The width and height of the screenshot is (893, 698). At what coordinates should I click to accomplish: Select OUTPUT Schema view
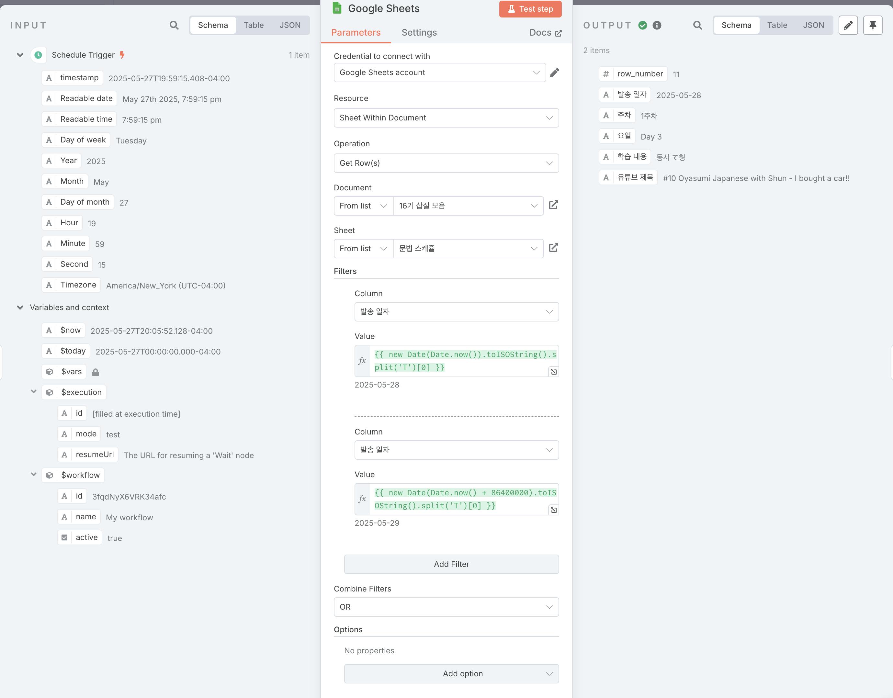pyautogui.click(x=736, y=25)
